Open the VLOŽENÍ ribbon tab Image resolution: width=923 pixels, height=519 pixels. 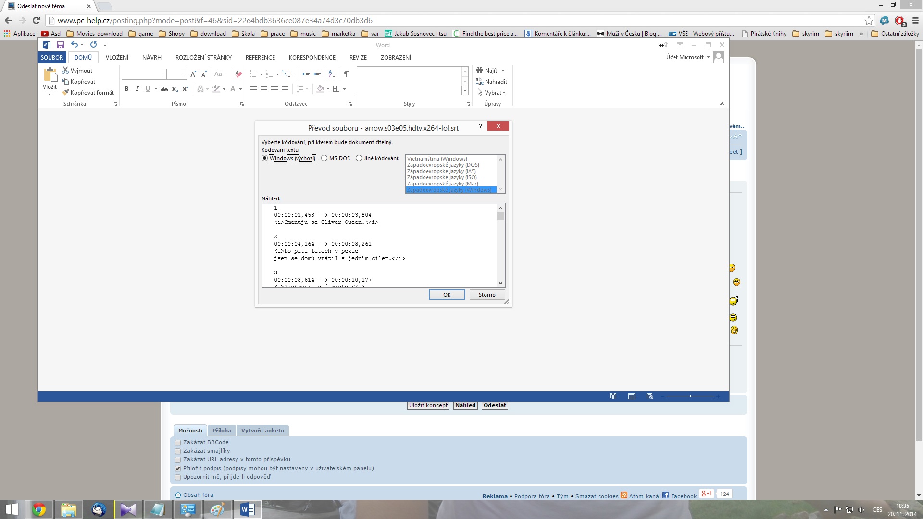coord(117,57)
